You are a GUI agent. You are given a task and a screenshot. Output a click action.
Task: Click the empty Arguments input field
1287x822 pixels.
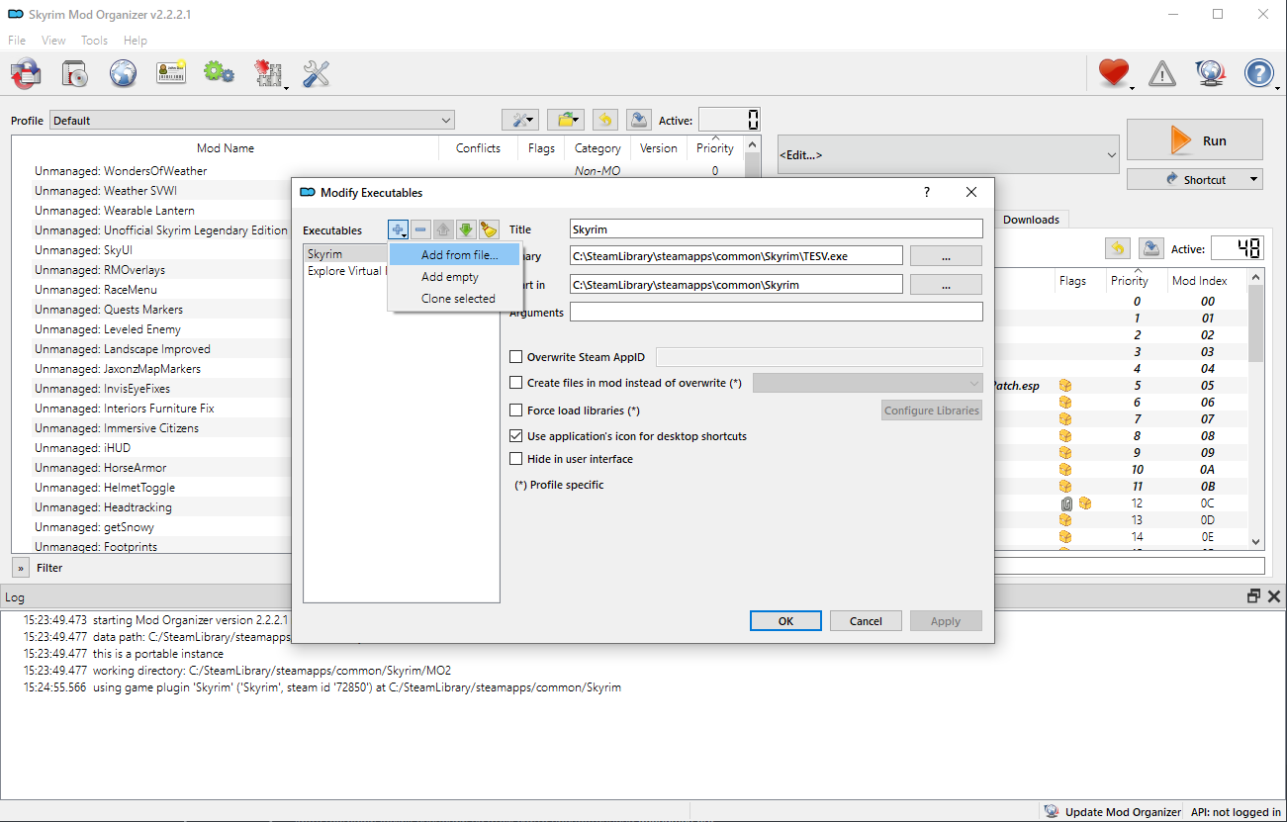(777, 313)
